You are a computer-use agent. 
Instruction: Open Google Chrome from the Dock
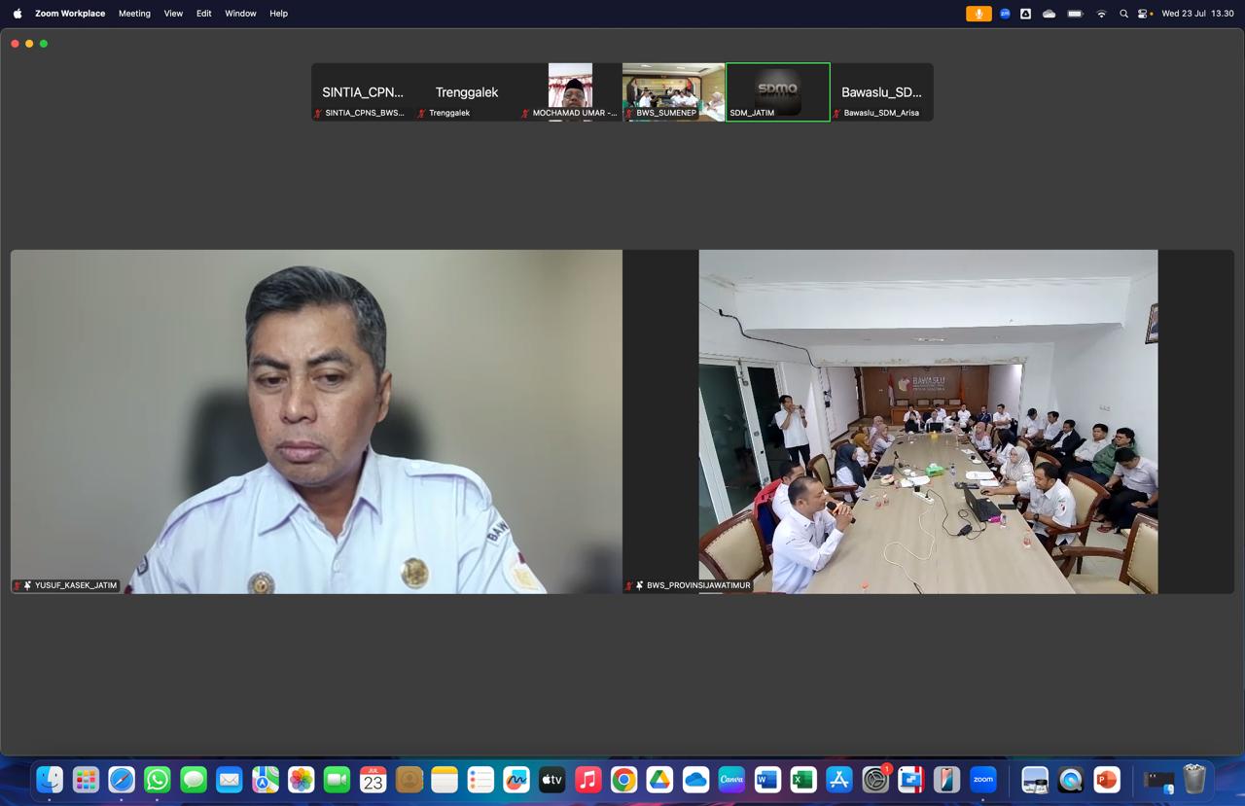[x=623, y=780]
